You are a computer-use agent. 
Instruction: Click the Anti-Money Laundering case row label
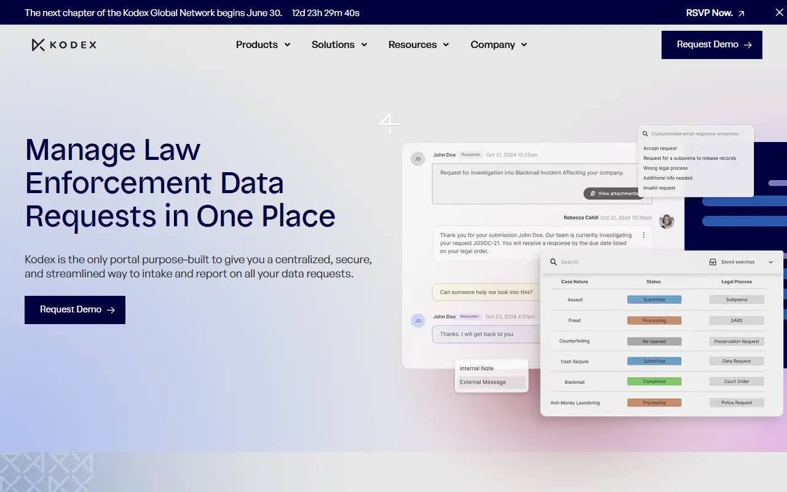[x=575, y=403]
